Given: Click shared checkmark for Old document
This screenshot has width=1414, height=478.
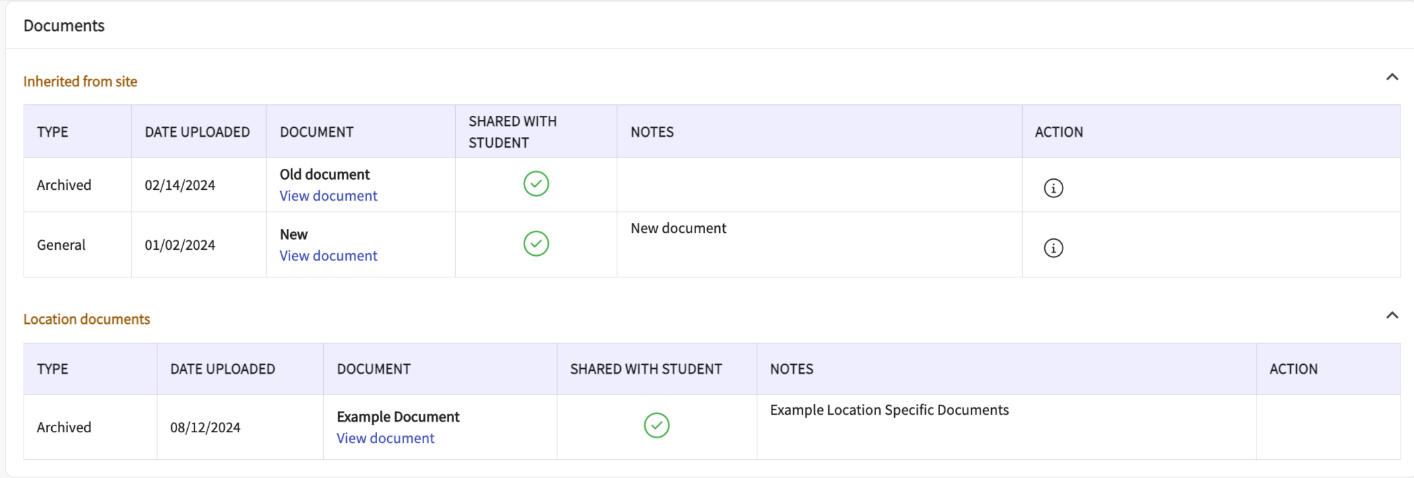Looking at the screenshot, I should [536, 184].
